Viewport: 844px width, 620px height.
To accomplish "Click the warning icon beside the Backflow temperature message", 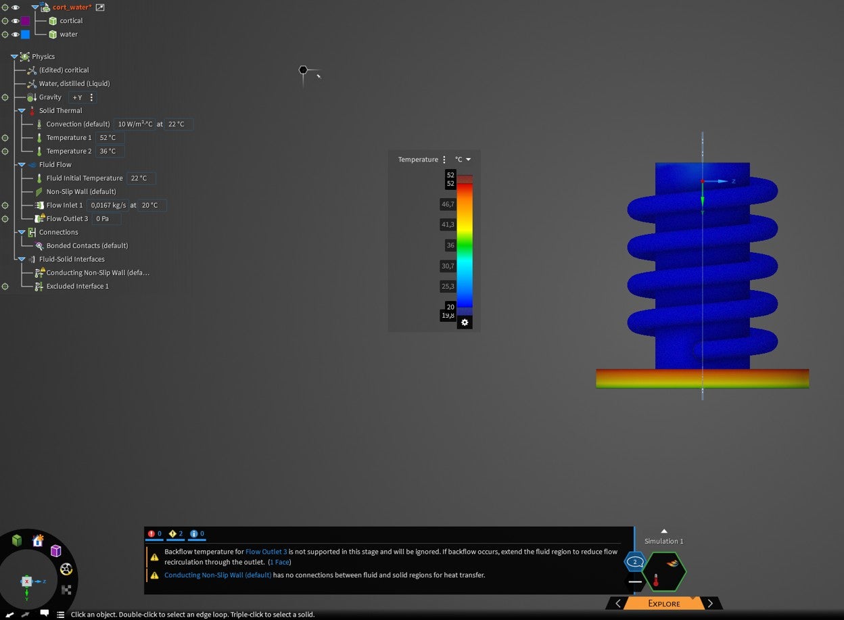I will click(155, 557).
